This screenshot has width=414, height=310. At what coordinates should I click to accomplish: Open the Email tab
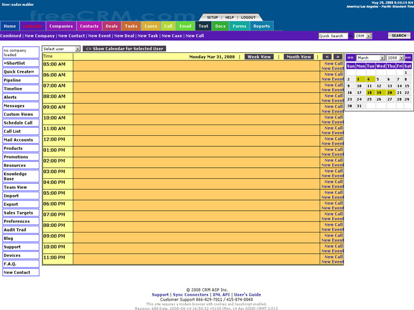click(185, 26)
